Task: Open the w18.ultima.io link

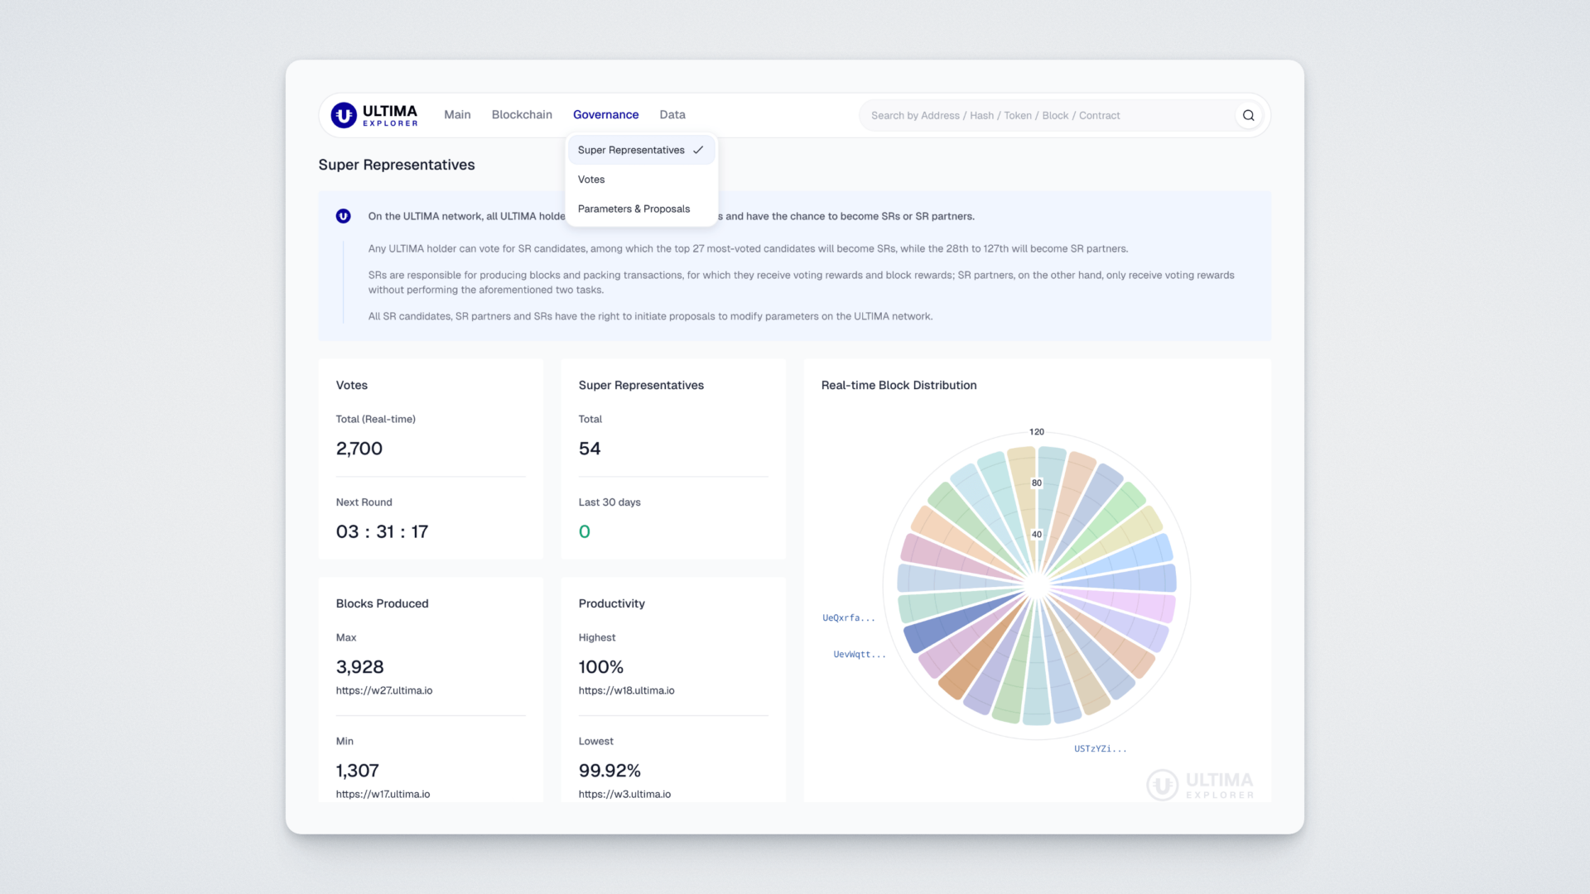Action: tap(626, 690)
